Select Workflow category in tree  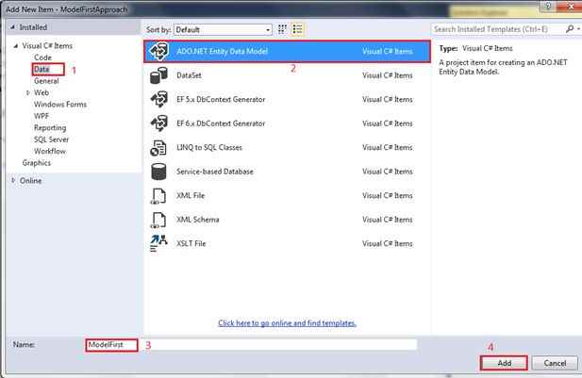point(50,152)
